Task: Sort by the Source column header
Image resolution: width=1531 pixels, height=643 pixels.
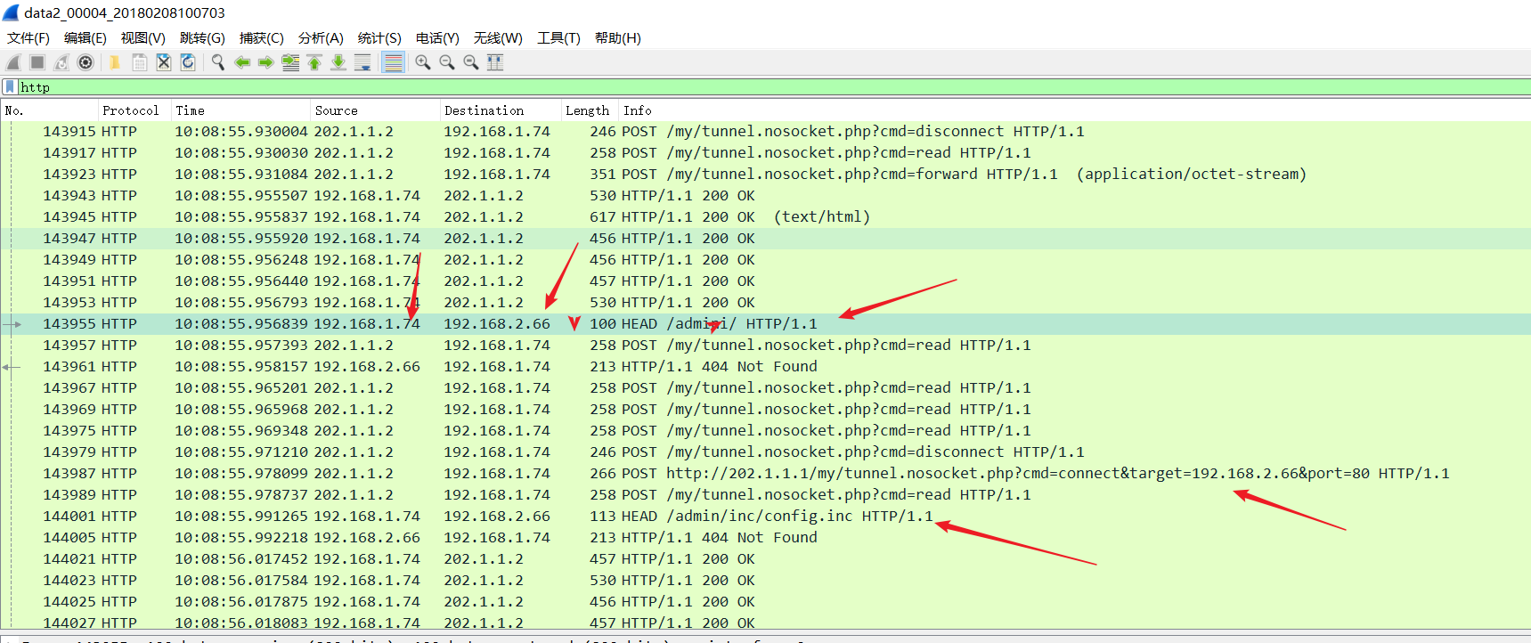Action: point(375,110)
